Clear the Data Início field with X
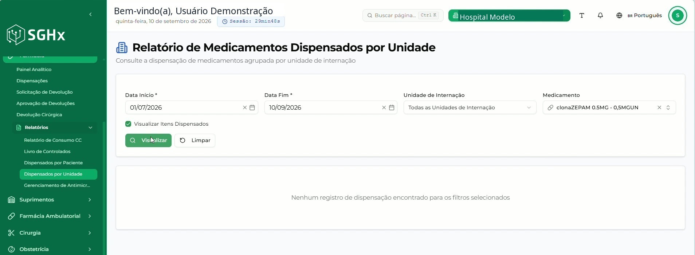695x255 pixels. (x=245, y=107)
